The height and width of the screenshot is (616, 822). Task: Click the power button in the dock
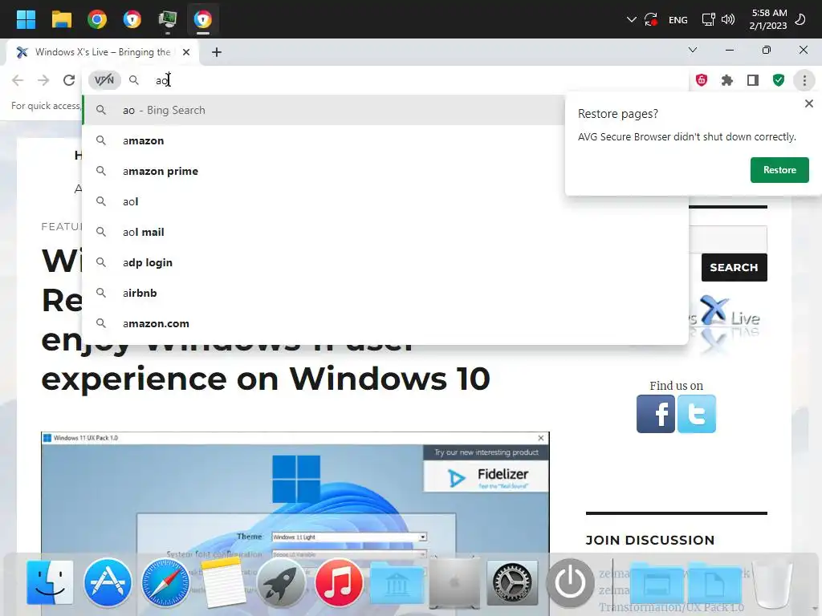point(570,582)
